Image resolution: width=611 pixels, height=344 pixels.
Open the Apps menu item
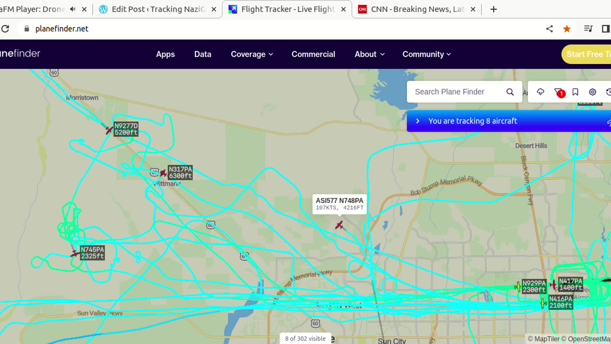(x=165, y=54)
